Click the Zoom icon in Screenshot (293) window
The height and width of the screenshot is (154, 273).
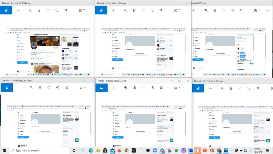tap(30, 10)
